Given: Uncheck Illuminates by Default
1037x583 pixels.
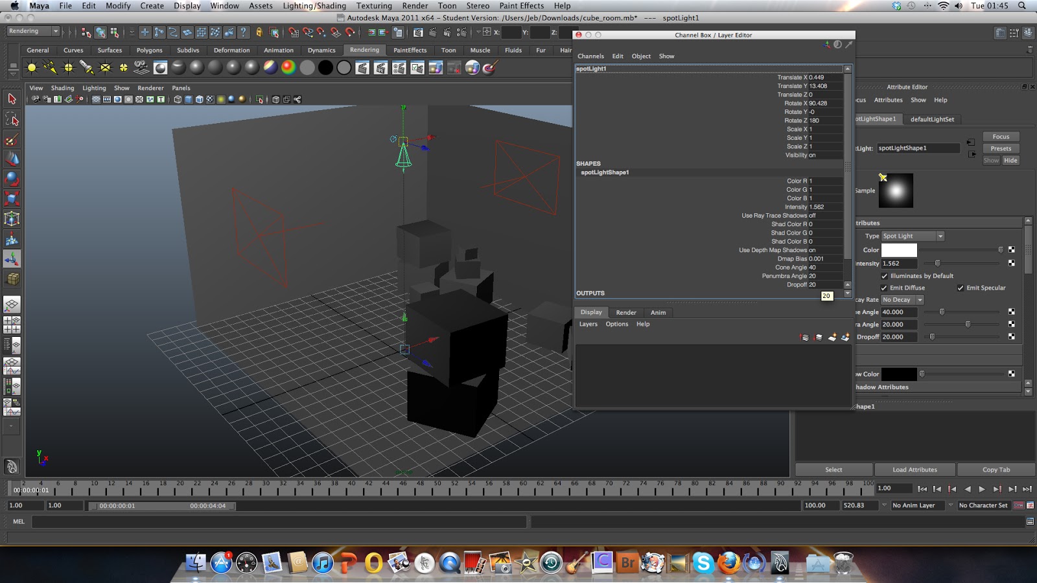Looking at the screenshot, I should 885,276.
